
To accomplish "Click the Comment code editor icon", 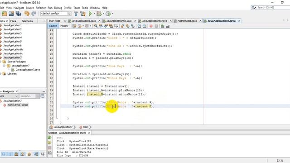I will [163, 26].
